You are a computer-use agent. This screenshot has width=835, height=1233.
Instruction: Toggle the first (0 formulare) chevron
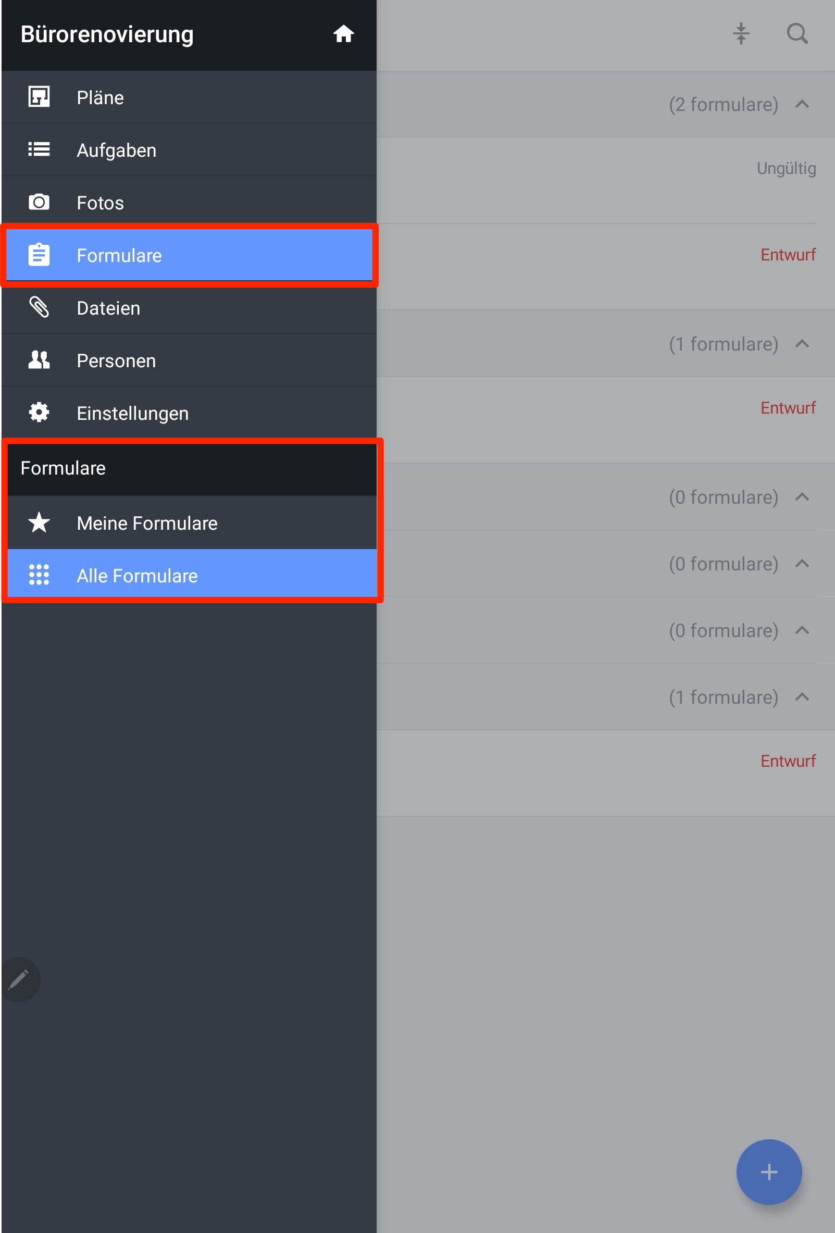pyautogui.click(x=802, y=497)
